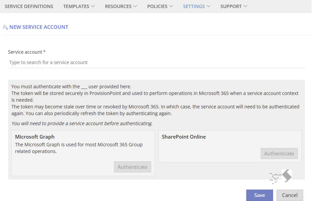Viewport: 323px width, 201px height.
Task: Open the Templates menu
Action: tap(76, 6)
